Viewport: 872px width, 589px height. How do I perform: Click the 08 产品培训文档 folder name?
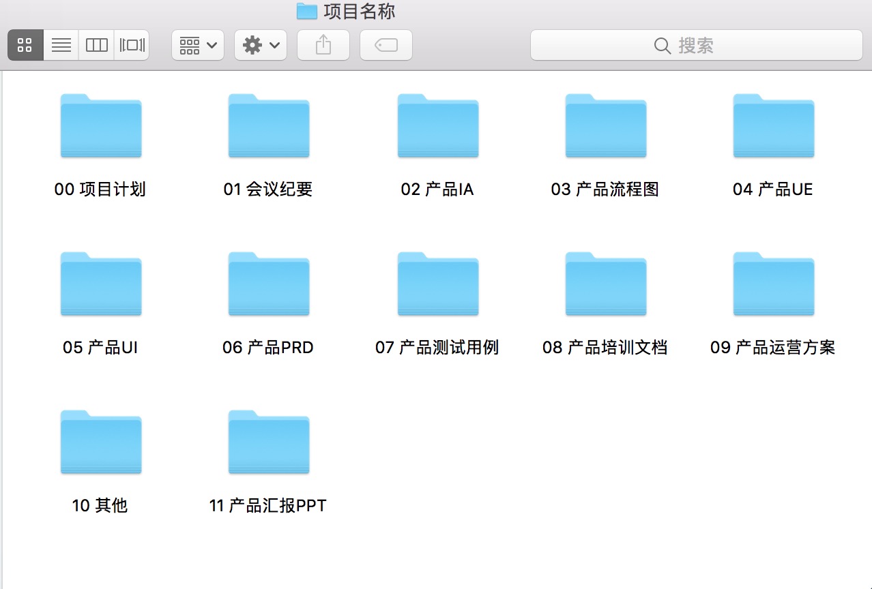(605, 348)
